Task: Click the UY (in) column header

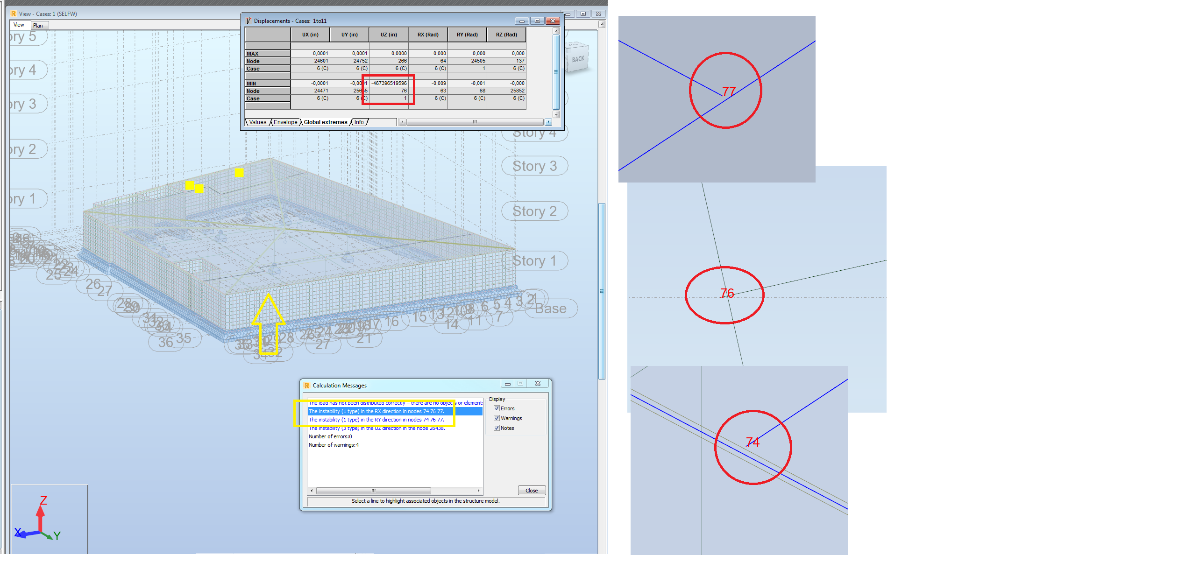Action: click(349, 35)
